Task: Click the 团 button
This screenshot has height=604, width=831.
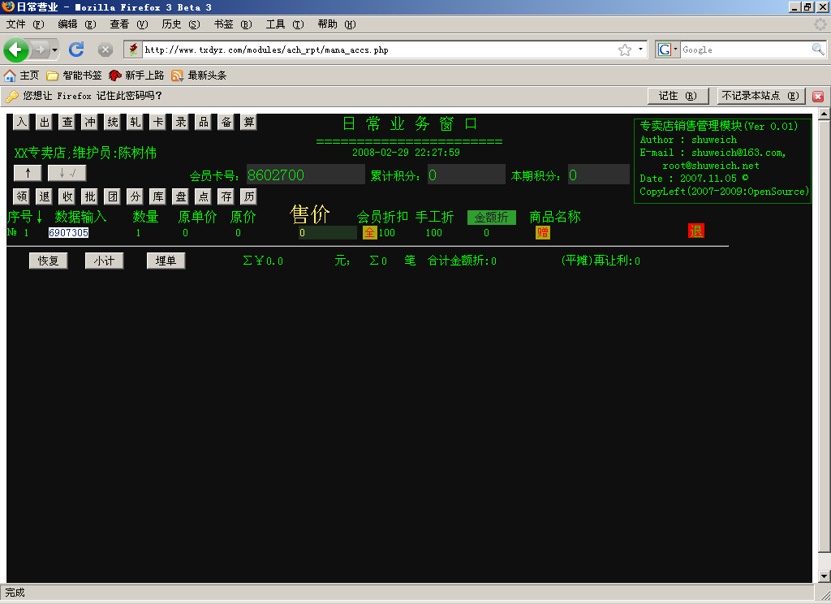Action: [x=113, y=196]
